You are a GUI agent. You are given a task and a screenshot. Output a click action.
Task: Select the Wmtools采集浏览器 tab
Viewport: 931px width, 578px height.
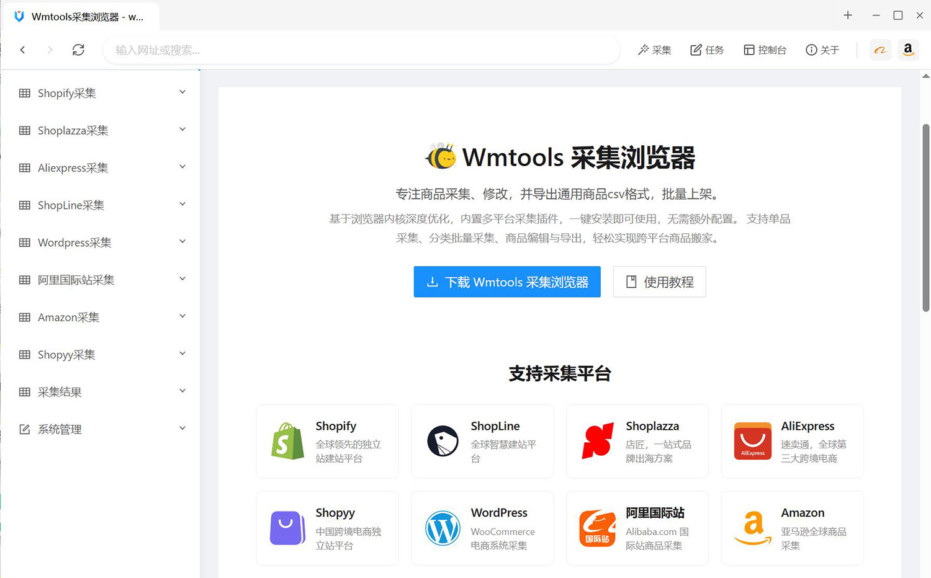[x=81, y=17]
